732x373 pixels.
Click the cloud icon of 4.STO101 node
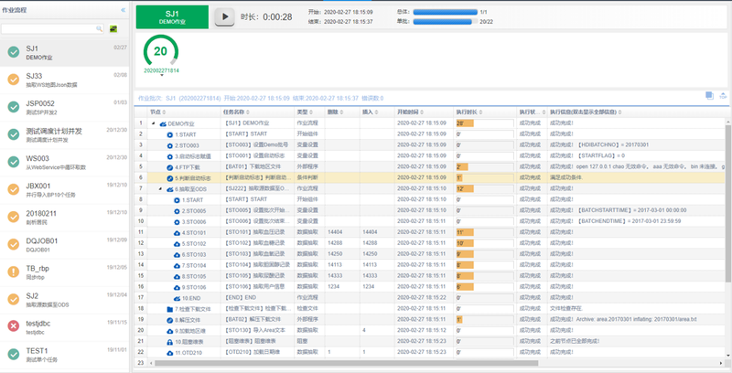pyautogui.click(x=177, y=232)
